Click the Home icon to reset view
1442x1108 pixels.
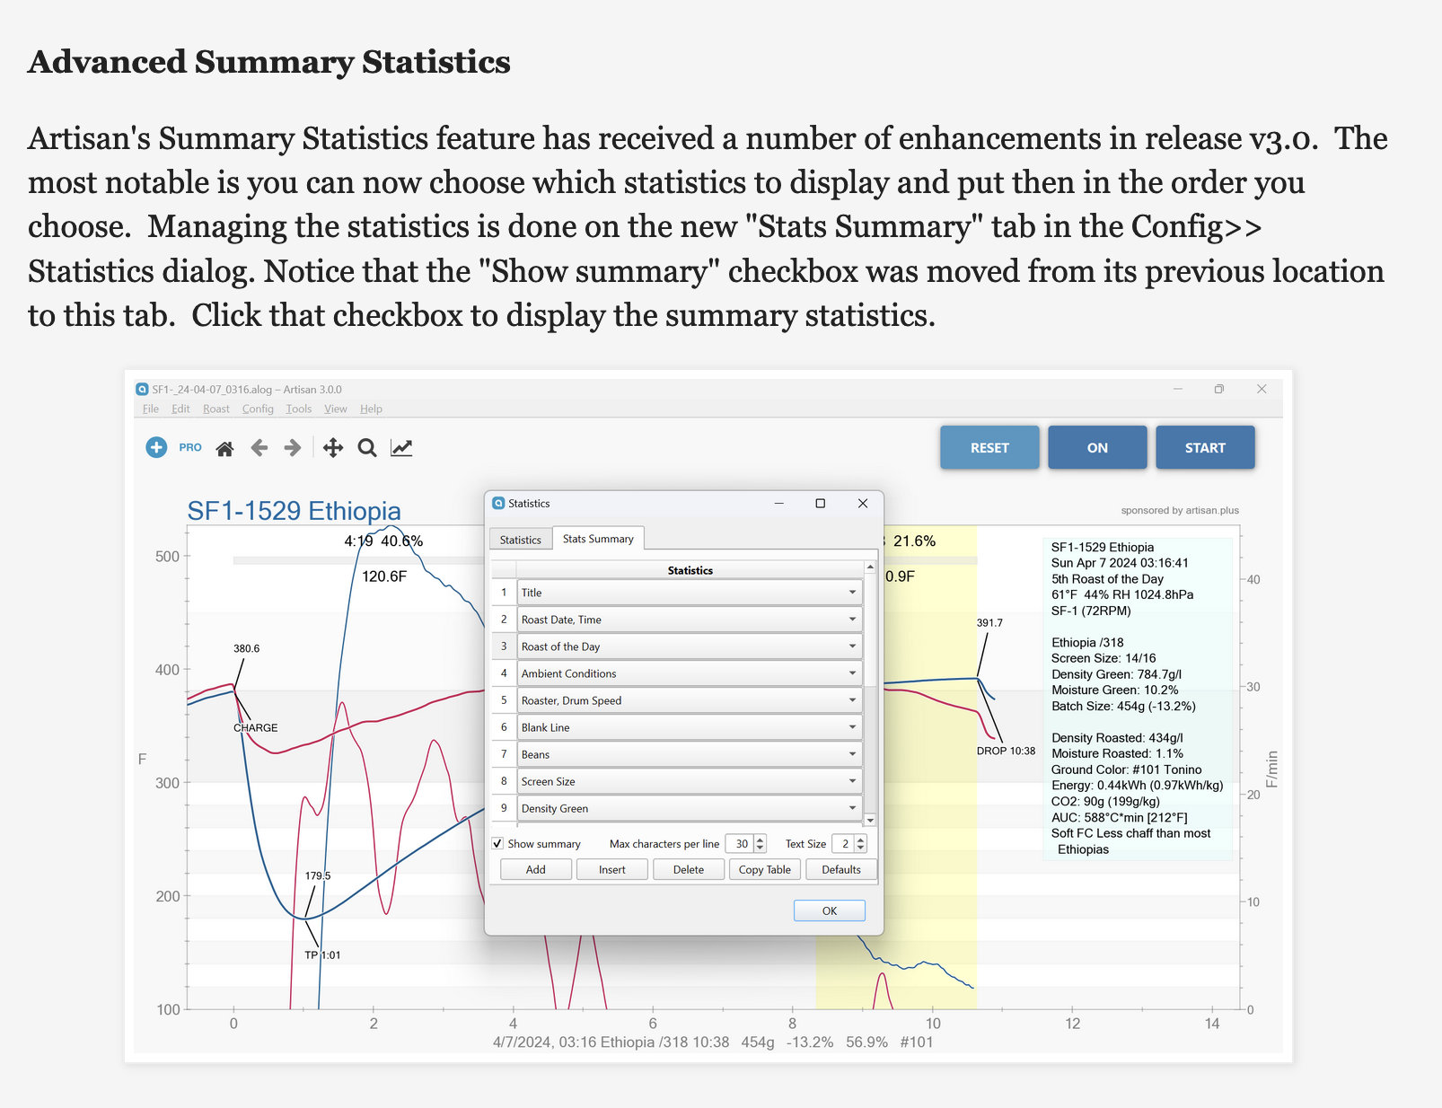pyautogui.click(x=224, y=448)
